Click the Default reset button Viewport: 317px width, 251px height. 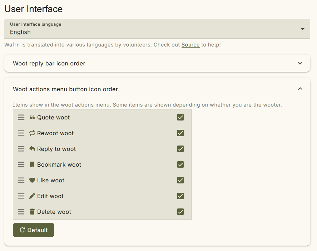(x=33, y=230)
